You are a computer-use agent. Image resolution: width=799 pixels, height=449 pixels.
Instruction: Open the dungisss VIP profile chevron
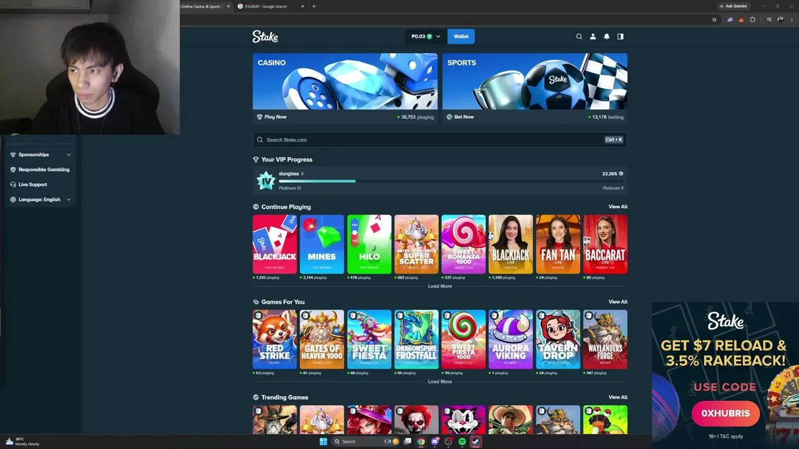[302, 174]
